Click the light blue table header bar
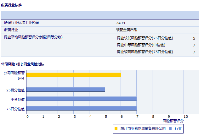 point(100,15)
